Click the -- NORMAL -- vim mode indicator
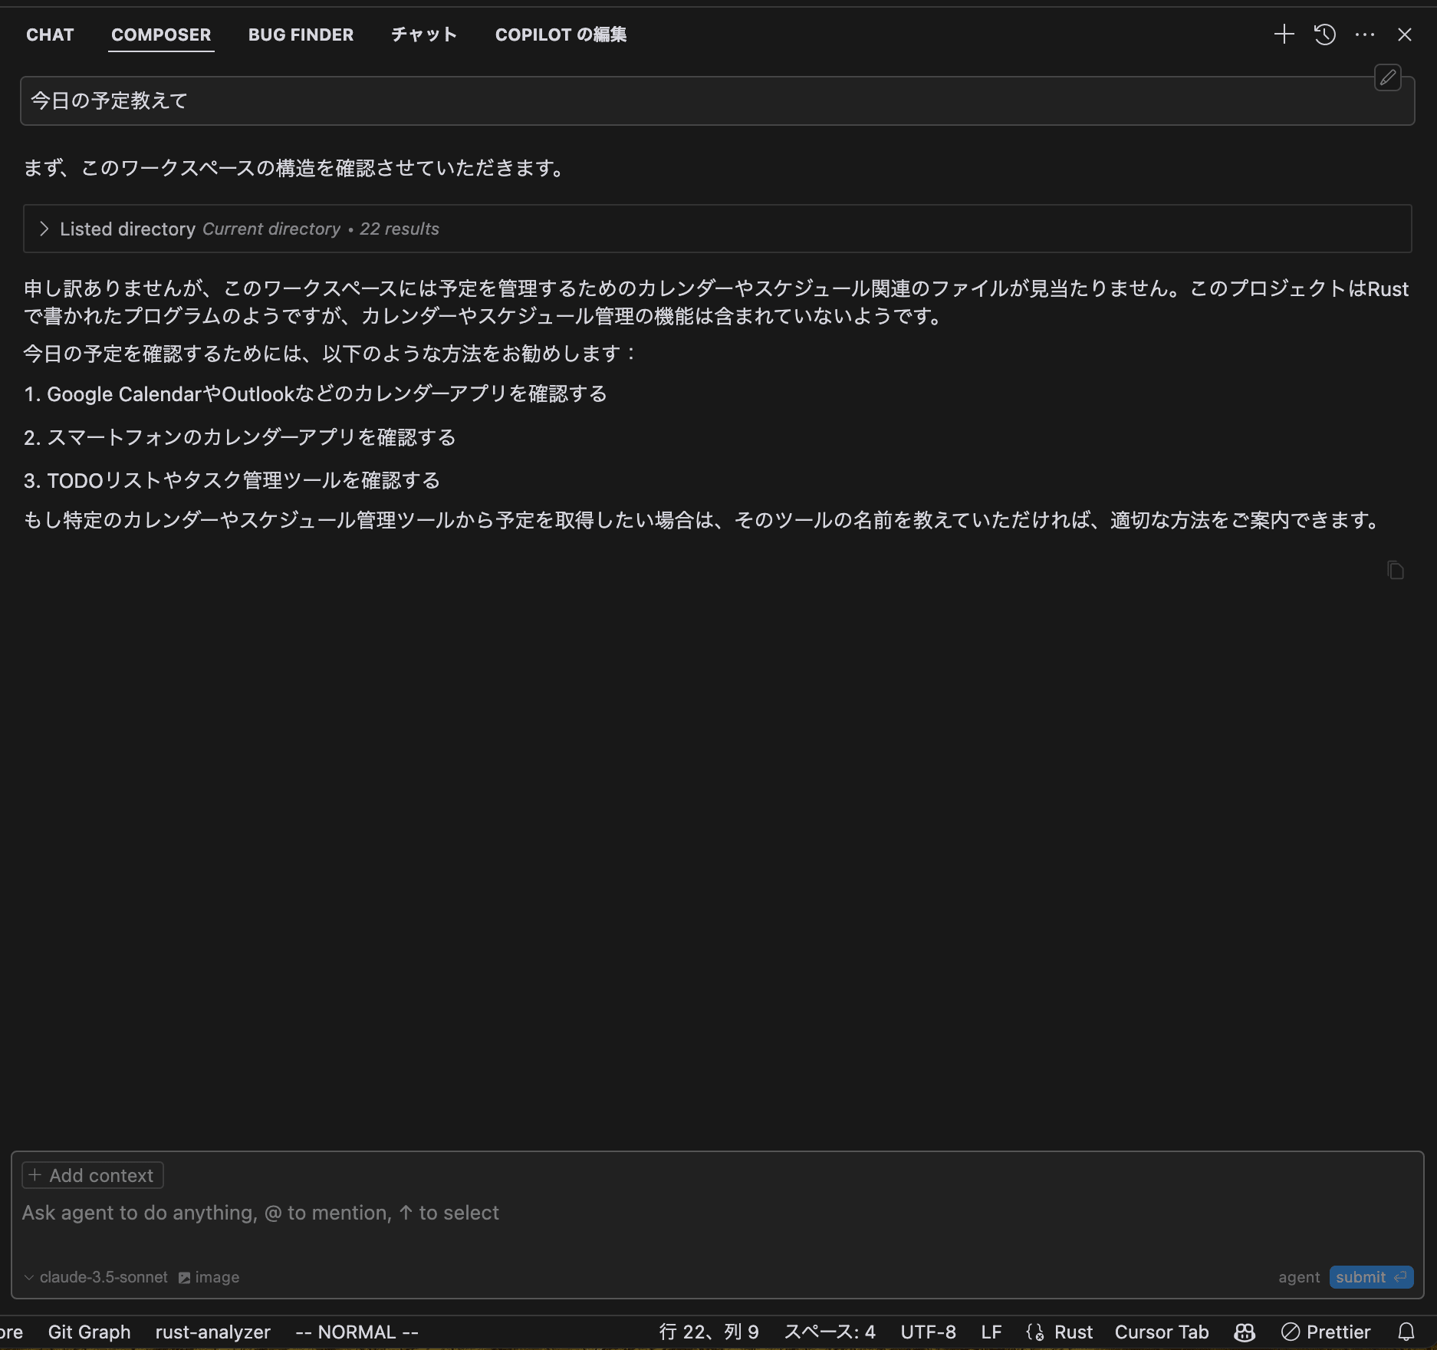Viewport: 1437px width, 1350px height. 357,1332
